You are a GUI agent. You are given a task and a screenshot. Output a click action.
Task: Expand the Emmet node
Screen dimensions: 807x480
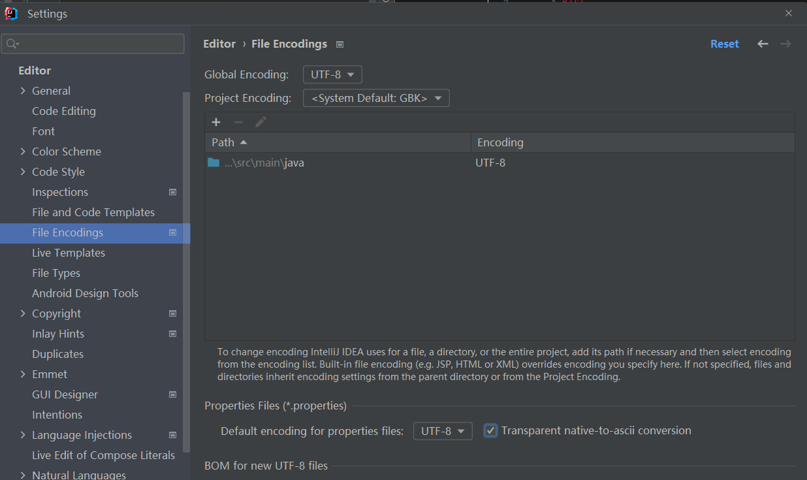click(23, 374)
